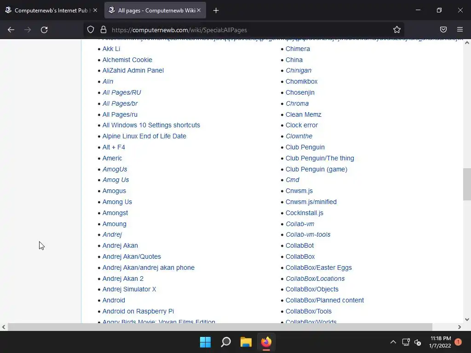Open the Amoung page link
The height and width of the screenshot is (353, 471).
(115, 224)
